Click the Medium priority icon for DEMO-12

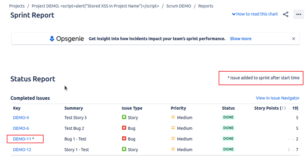coord(173,149)
